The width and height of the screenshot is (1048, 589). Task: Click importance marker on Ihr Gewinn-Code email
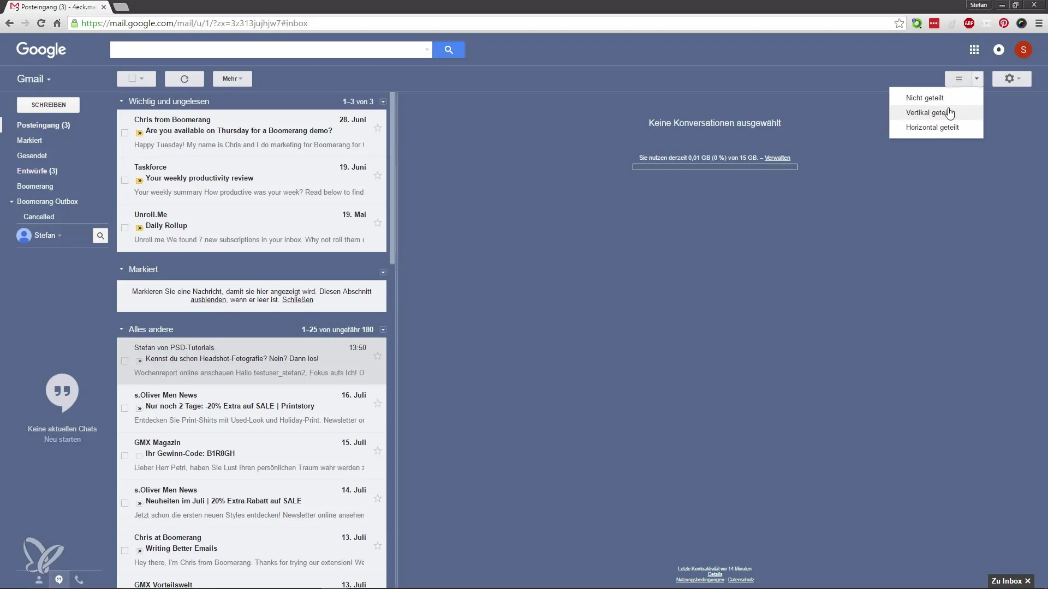tap(139, 456)
